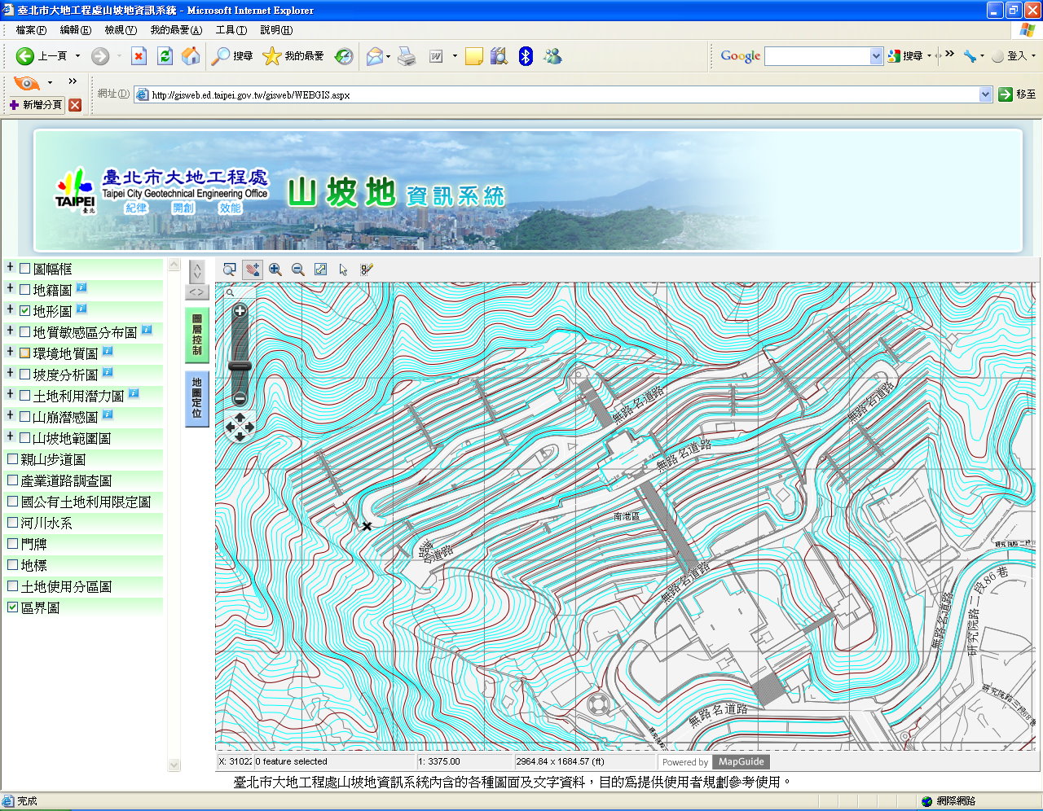Expand the 山坡地範圍圖 layer group
This screenshot has height=811, width=1043.
click(x=10, y=436)
